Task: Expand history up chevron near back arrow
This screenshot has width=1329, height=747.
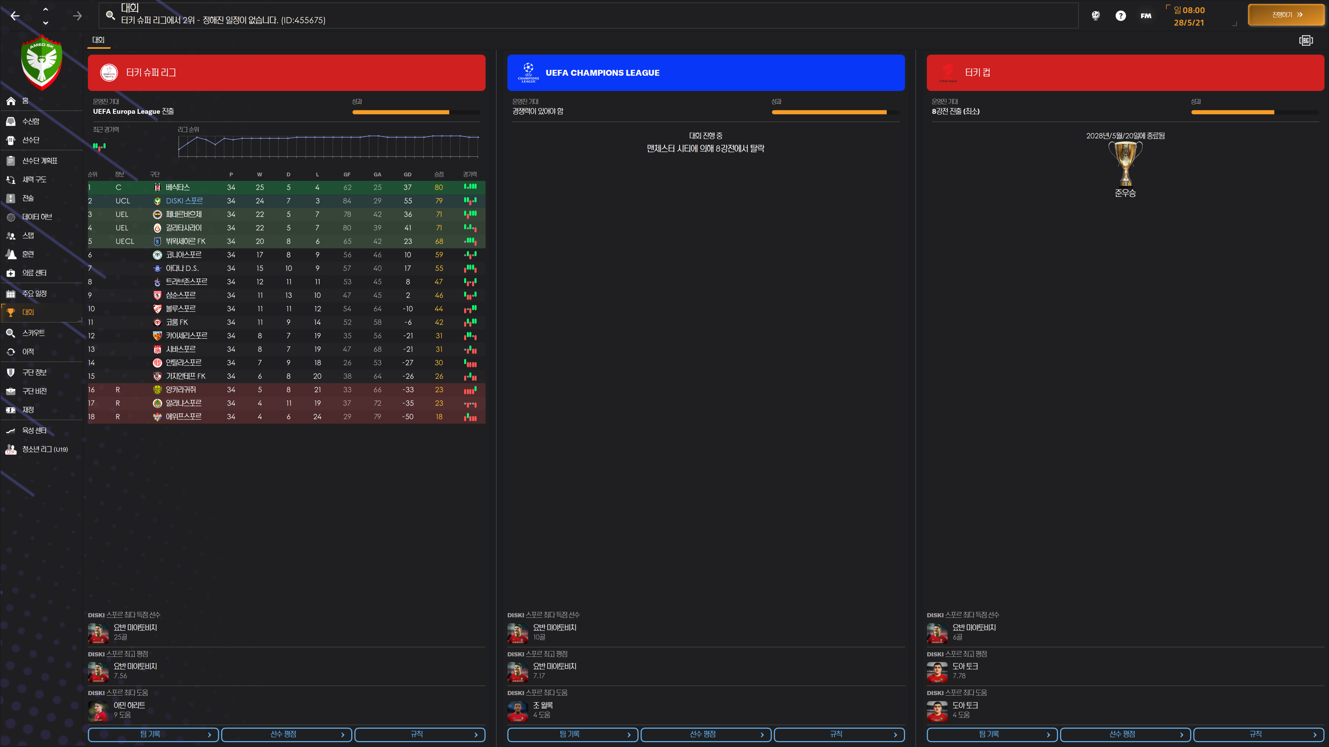Action: (x=45, y=9)
